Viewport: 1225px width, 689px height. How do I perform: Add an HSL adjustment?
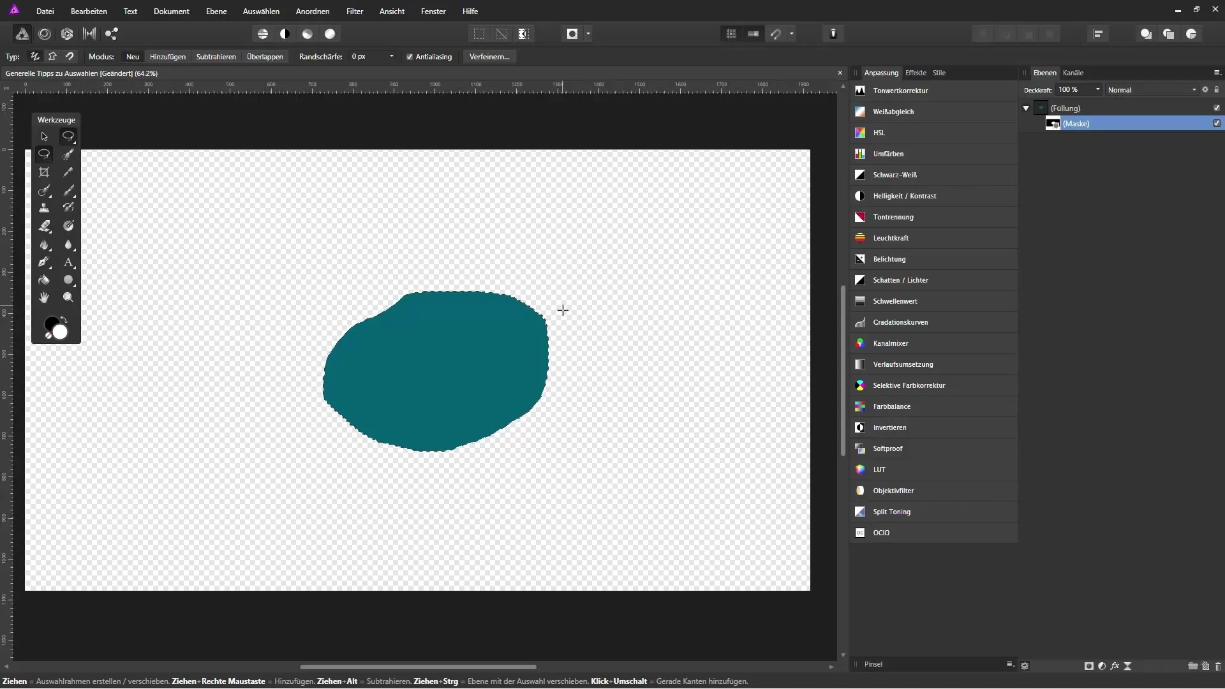click(933, 133)
